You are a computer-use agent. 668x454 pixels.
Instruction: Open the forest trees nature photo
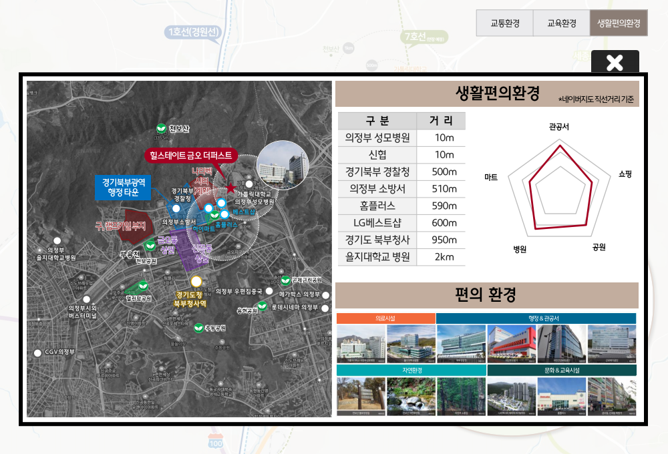coord(462,397)
